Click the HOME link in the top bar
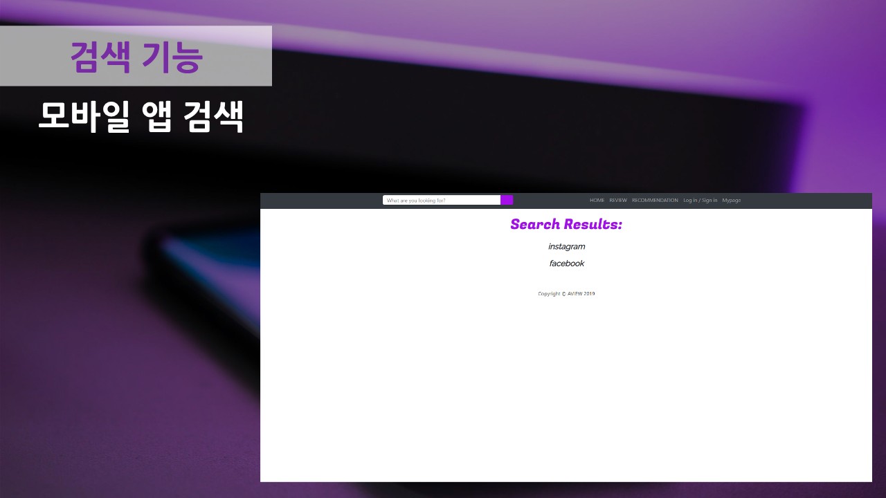The width and height of the screenshot is (886, 498). [x=597, y=200]
